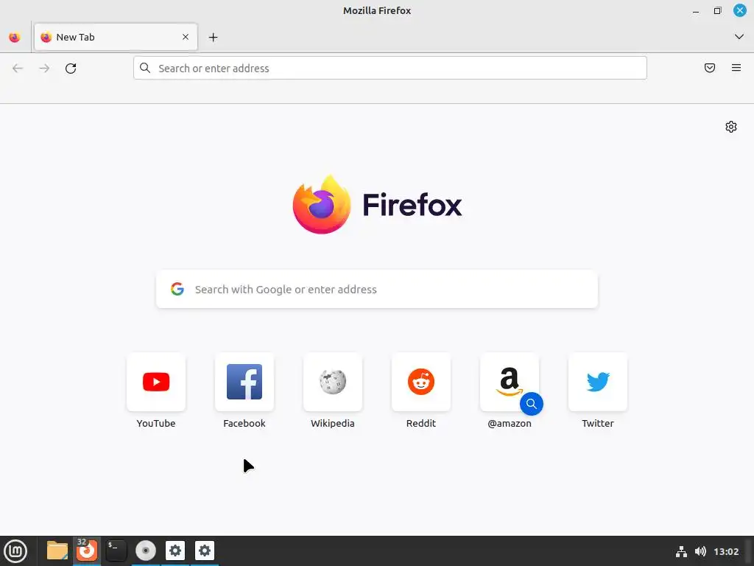Open the Facebook shortcut tile
The image size is (754, 566).
click(244, 382)
